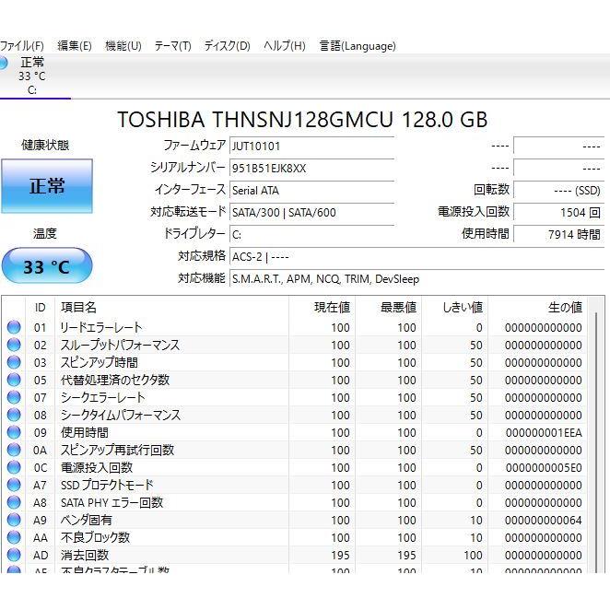This screenshot has height=610, width=610.
Task: Click the 33 °C temperature button
Action: (47, 266)
